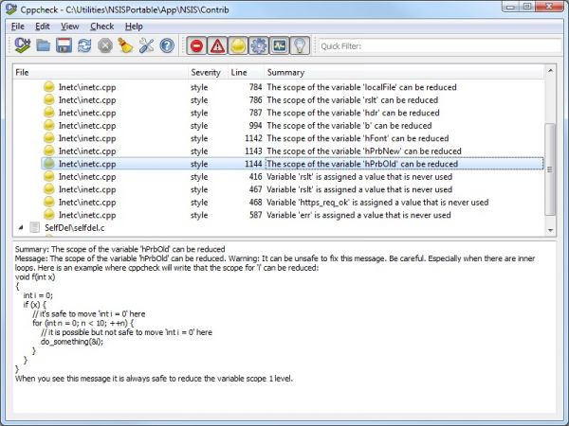Toggle showing portability messages (gear icon)

tap(259, 46)
